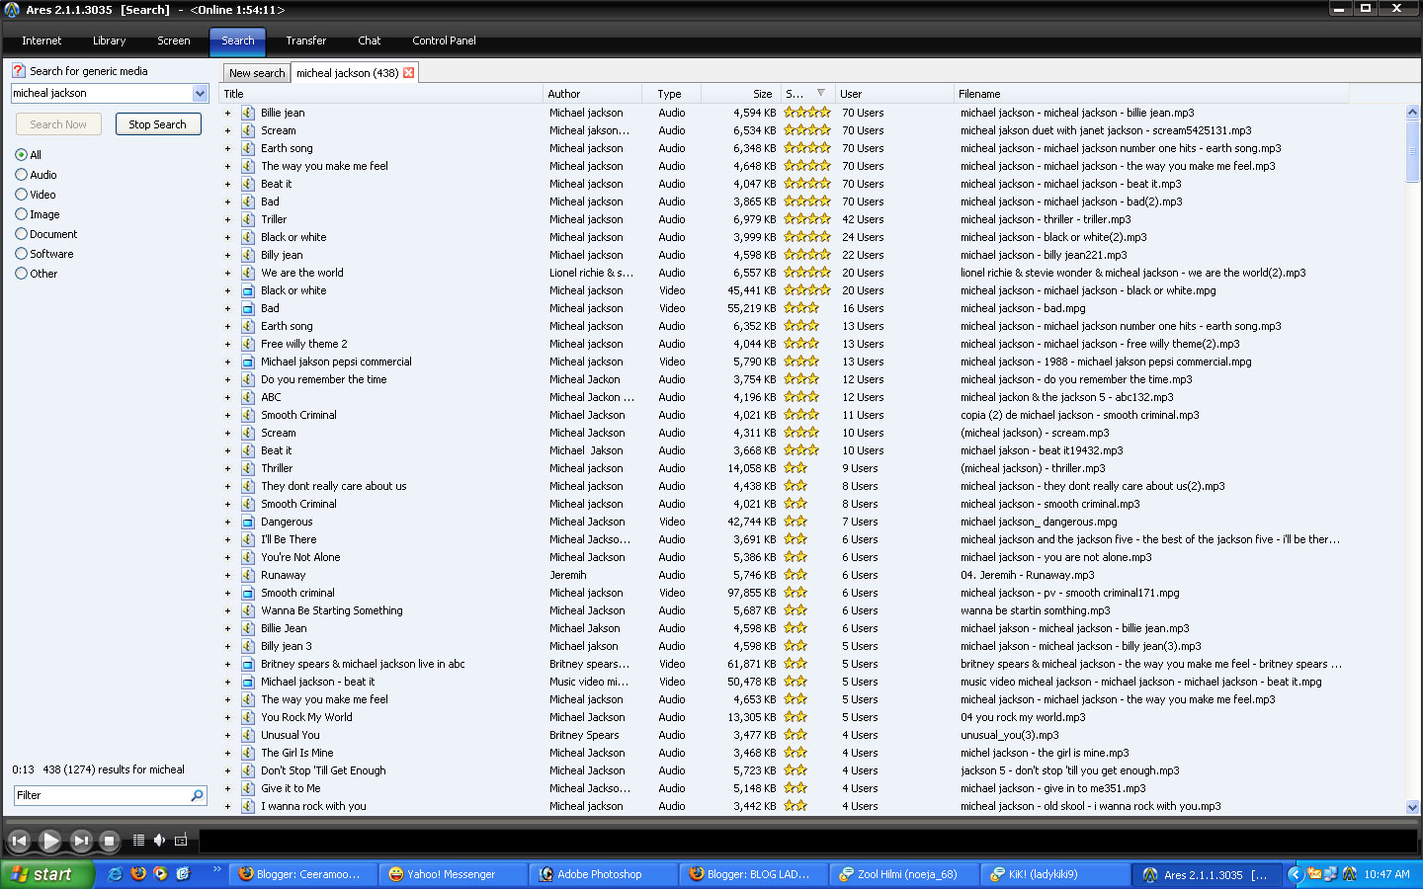1423x889 pixels.
Task: Switch to the Transfer tab
Action: [306, 41]
